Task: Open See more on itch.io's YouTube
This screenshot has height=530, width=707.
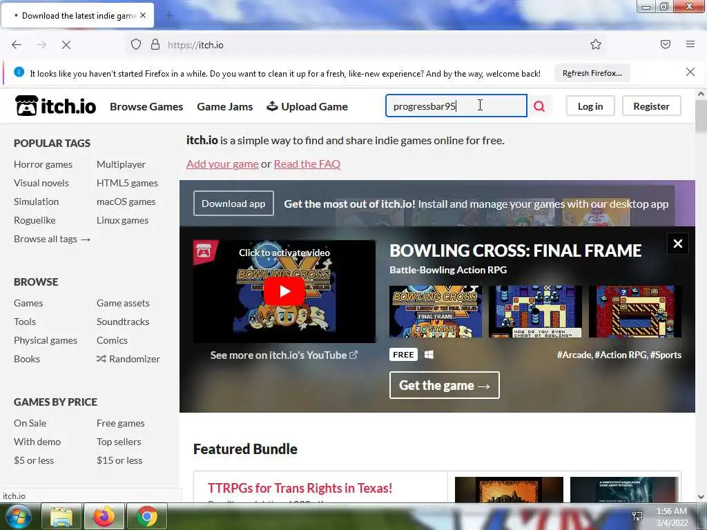Action: tap(284, 355)
